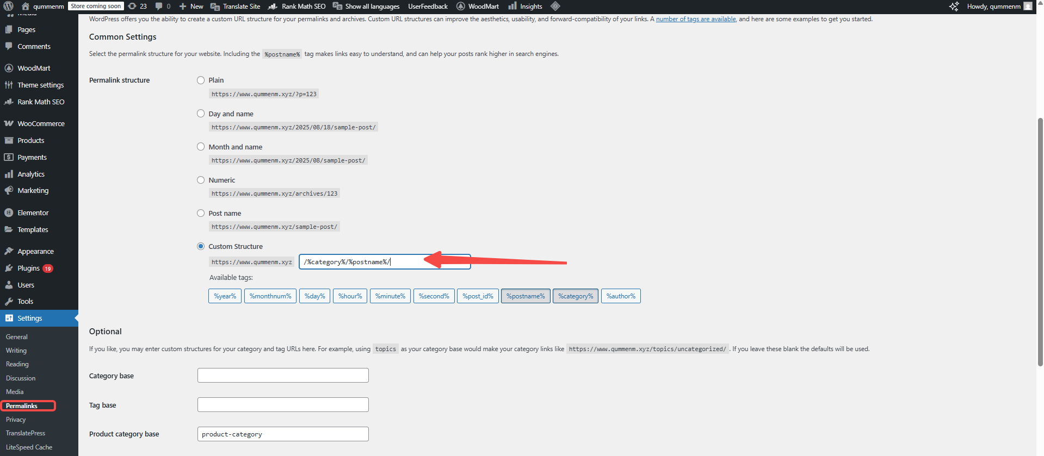This screenshot has width=1044, height=456.
Task: Open Rank Math SEO in top admin bar
Action: click(297, 7)
